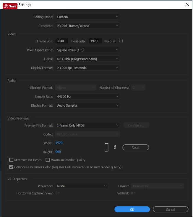This screenshot has height=217, width=193.
Task: Uncheck Composite in Linear Color
Action: 11,167
